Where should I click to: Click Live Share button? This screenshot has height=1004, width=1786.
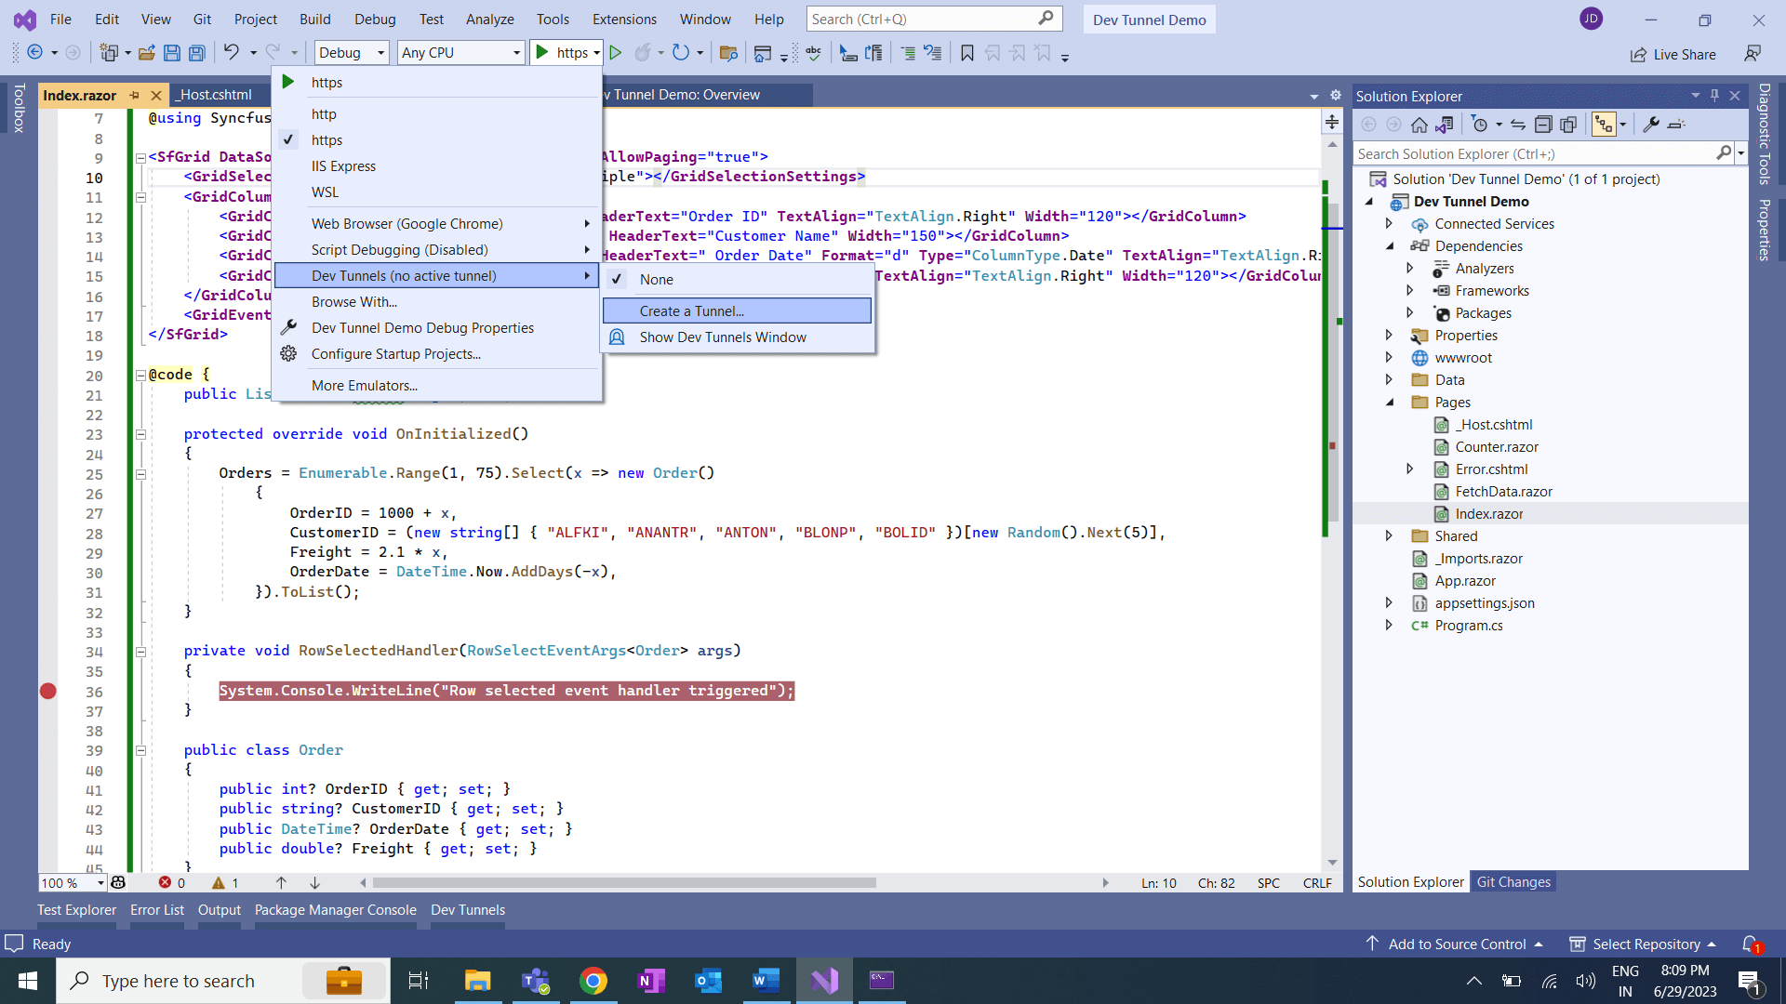point(1673,55)
